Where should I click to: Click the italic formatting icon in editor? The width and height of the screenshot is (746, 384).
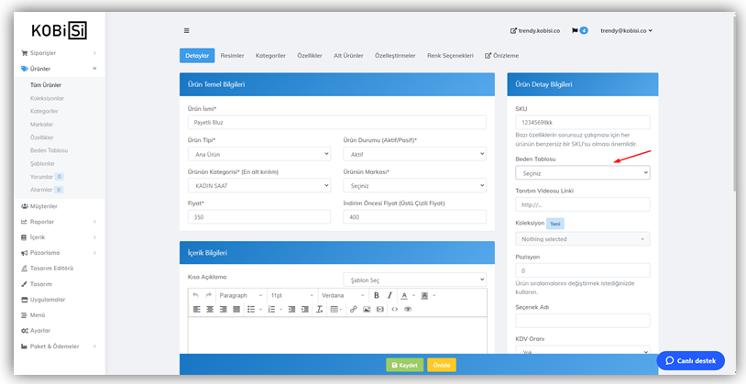(x=389, y=295)
